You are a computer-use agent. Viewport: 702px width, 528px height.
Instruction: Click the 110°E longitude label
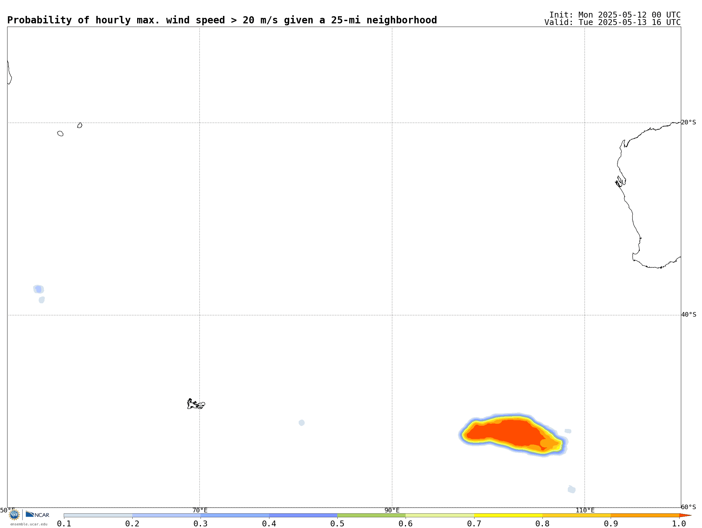[585, 510]
